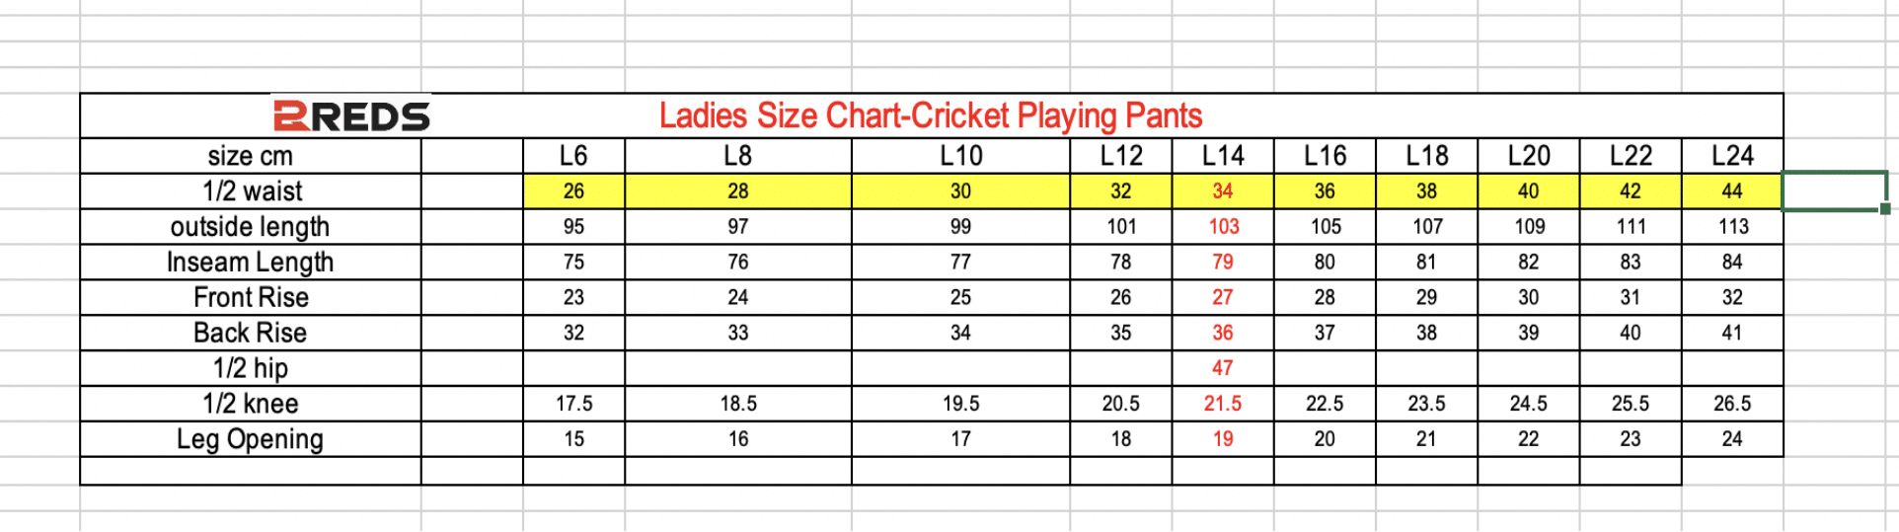Click the 'Back Rise' row label
The image size is (1899, 532).
pos(250,333)
